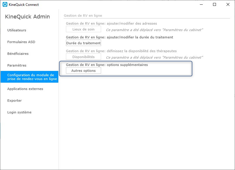
Task: Go to Formulaires ASD
Action: [21, 42]
